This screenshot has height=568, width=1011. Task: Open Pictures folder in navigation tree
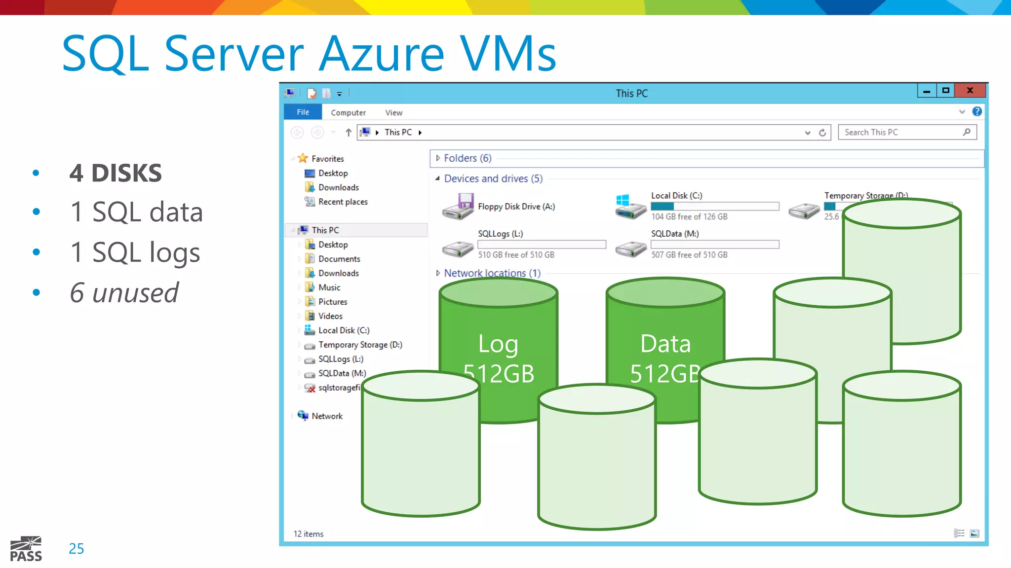tap(333, 302)
